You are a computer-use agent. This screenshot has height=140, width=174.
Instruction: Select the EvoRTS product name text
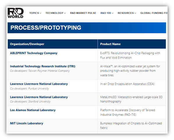(130, 55)
